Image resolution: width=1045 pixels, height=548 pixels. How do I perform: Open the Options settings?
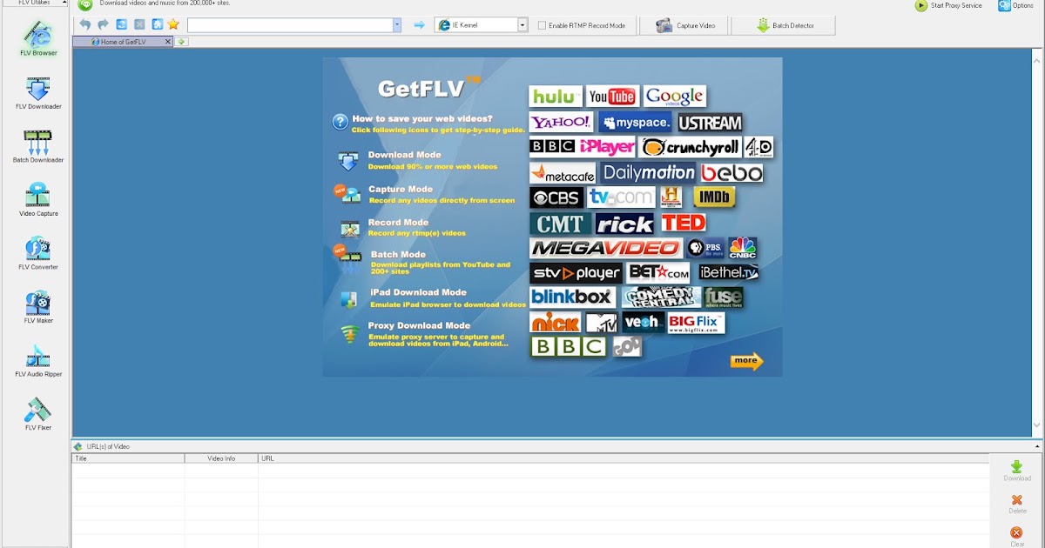point(1015,5)
